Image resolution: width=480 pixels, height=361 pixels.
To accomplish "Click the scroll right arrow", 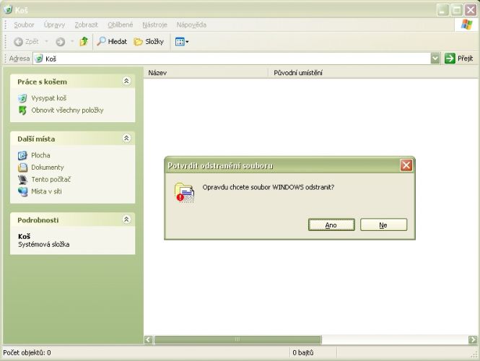I will [473, 339].
